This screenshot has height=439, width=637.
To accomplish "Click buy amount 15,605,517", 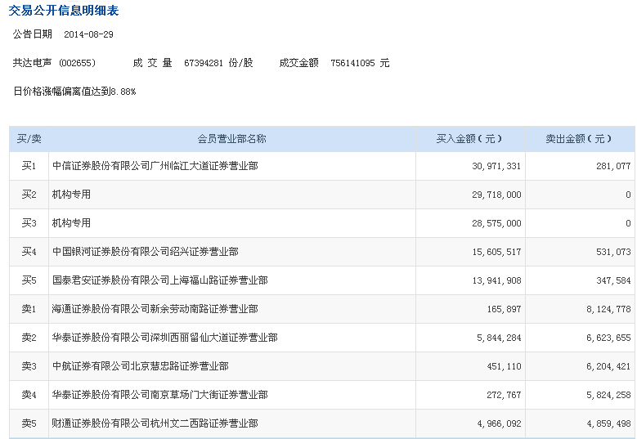I will click(x=496, y=252).
